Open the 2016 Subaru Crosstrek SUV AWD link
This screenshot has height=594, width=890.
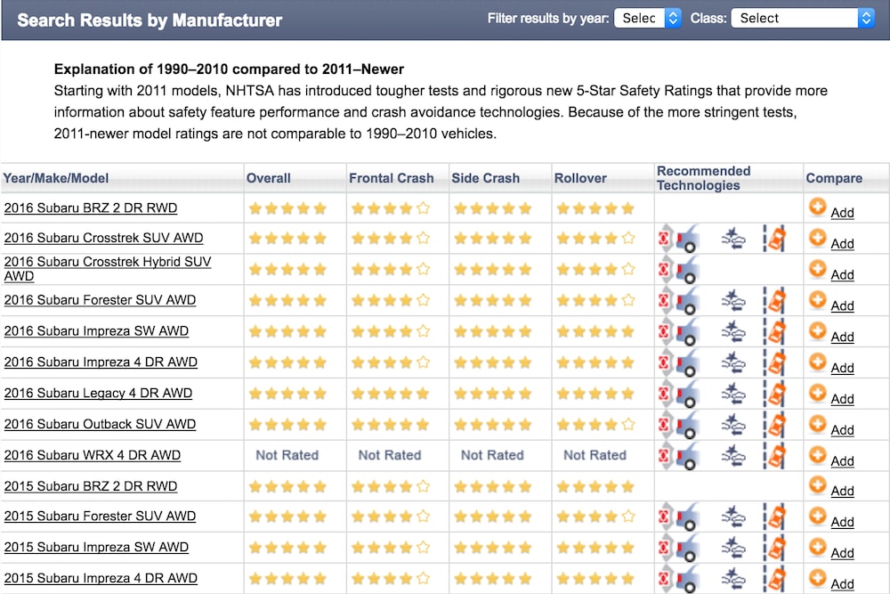[104, 238]
